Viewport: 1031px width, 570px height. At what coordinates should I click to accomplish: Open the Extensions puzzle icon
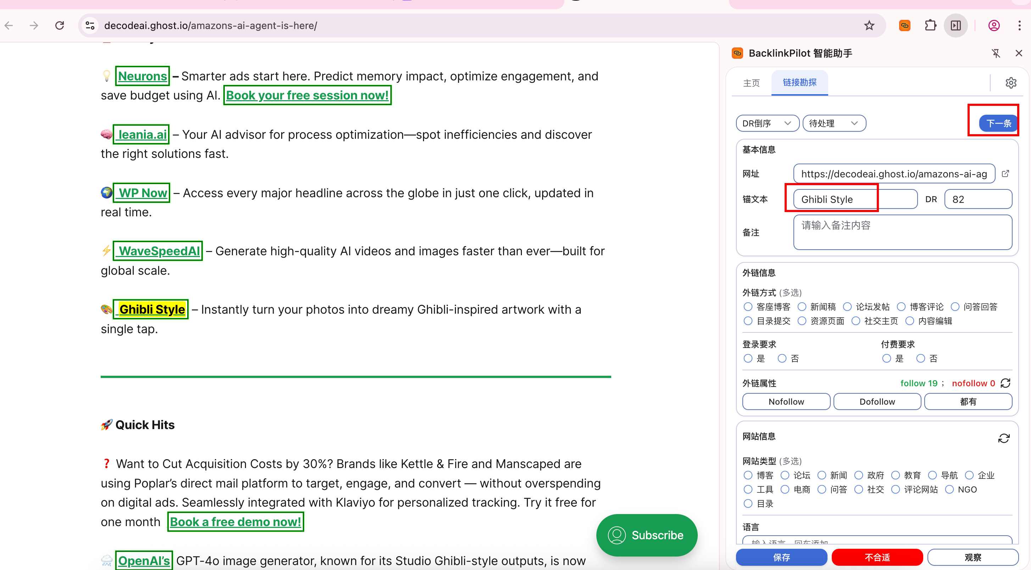coord(931,25)
